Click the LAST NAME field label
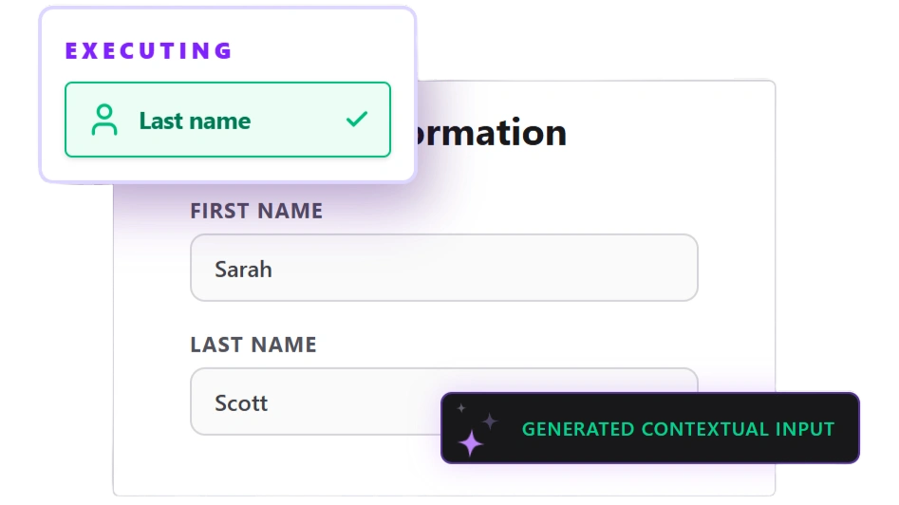Image resolution: width=899 pixels, height=505 pixels. tap(253, 345)
